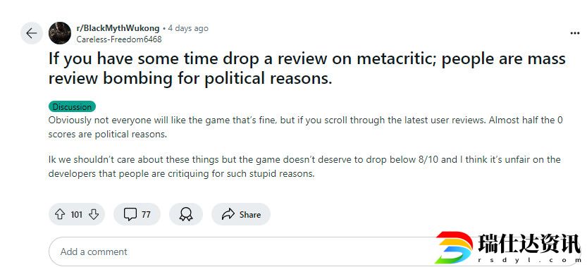Upvote the post with the up arrow
The image size is (587, 267).
point(60,215)
